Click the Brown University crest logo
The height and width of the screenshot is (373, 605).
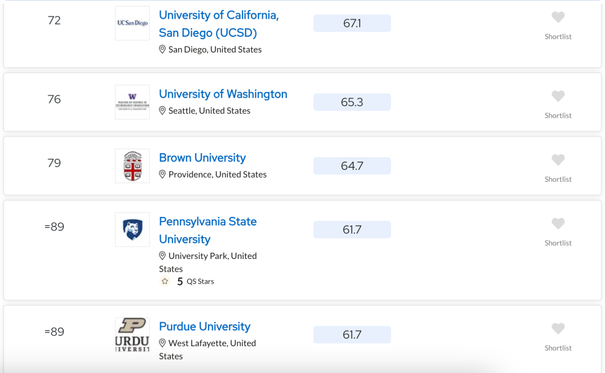click(132, 166)
